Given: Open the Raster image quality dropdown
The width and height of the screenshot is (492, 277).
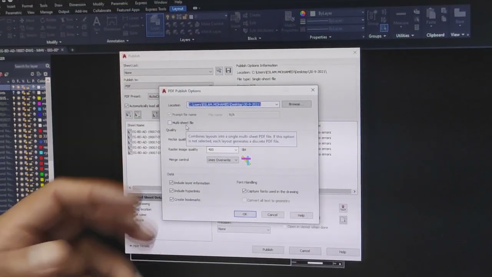Looking at the screenshot, I should [x=235, y=150].
